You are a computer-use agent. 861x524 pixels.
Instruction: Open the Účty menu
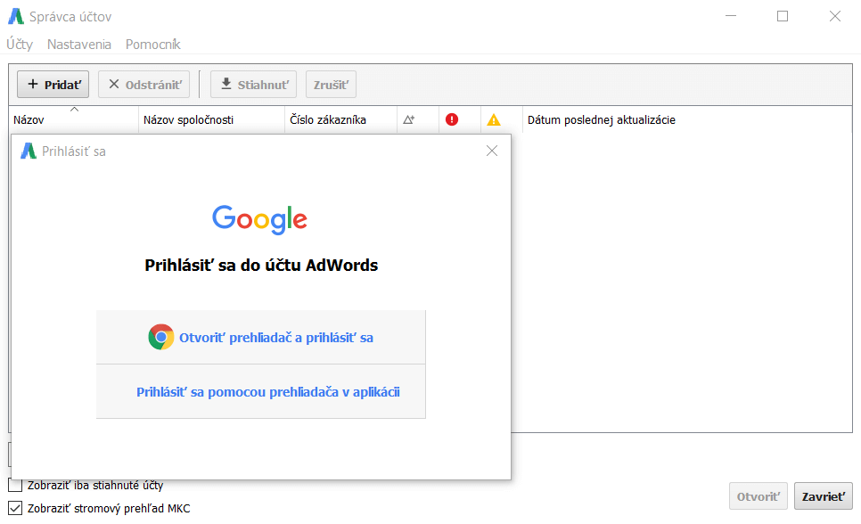click(x=20, y=45)
